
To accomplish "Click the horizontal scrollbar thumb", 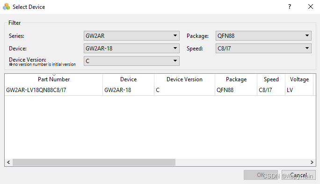I will [94, 162].
